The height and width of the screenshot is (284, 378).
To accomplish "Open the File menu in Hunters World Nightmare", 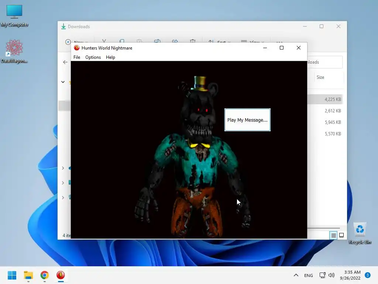I will (77, 57).
